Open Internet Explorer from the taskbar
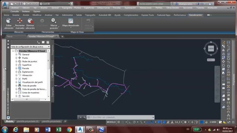237x133 pixels. tap(16, 130)
